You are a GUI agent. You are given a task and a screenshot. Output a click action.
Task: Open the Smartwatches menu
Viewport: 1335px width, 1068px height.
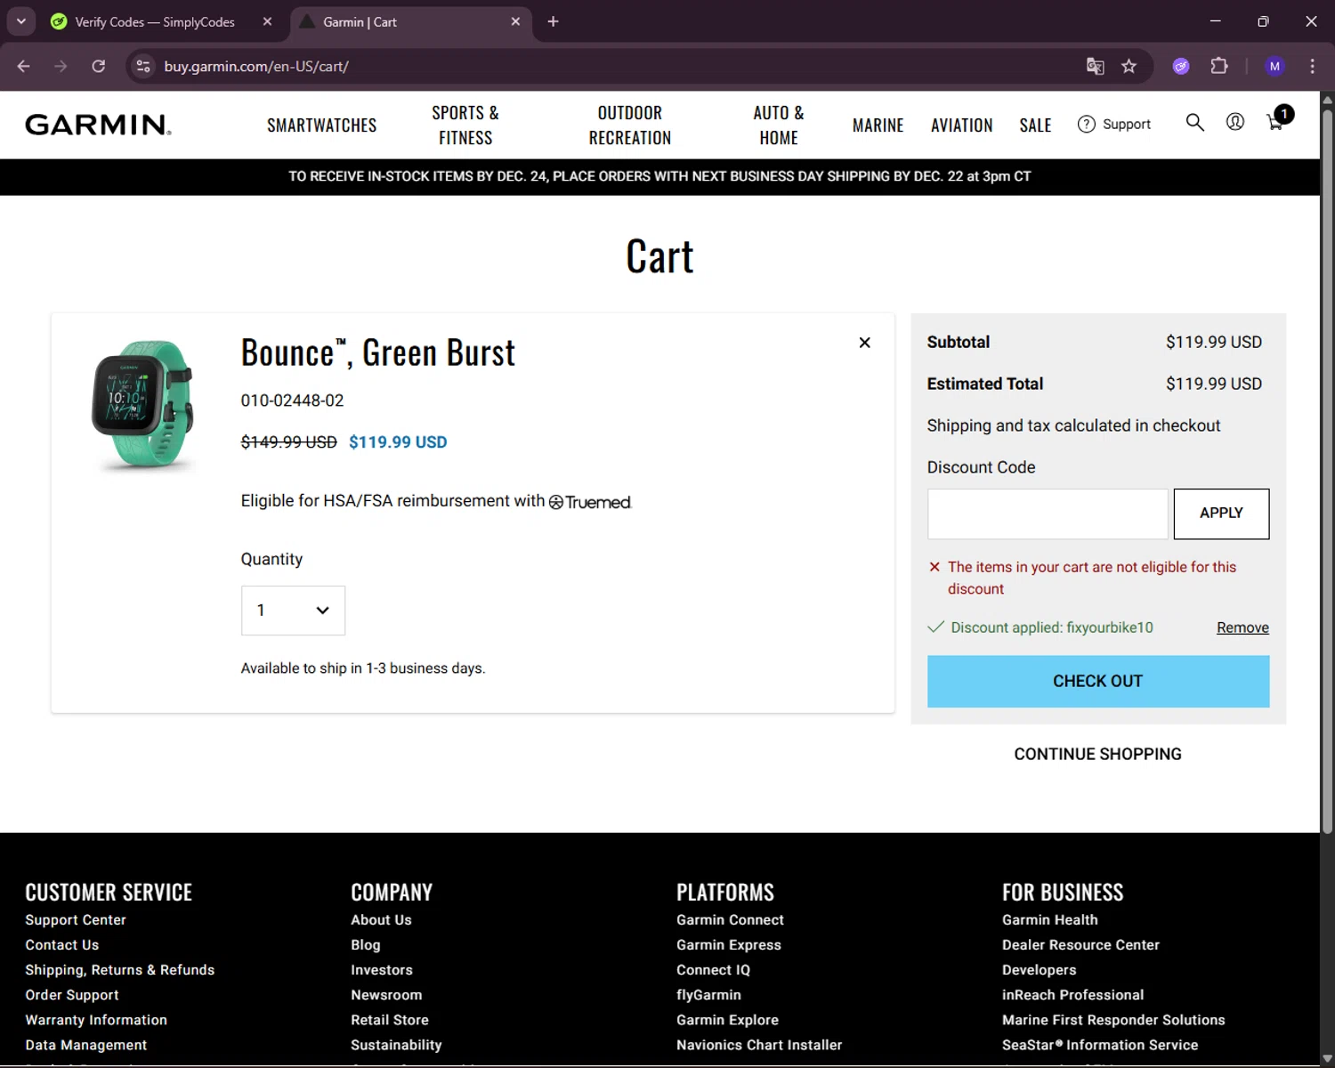321,125
